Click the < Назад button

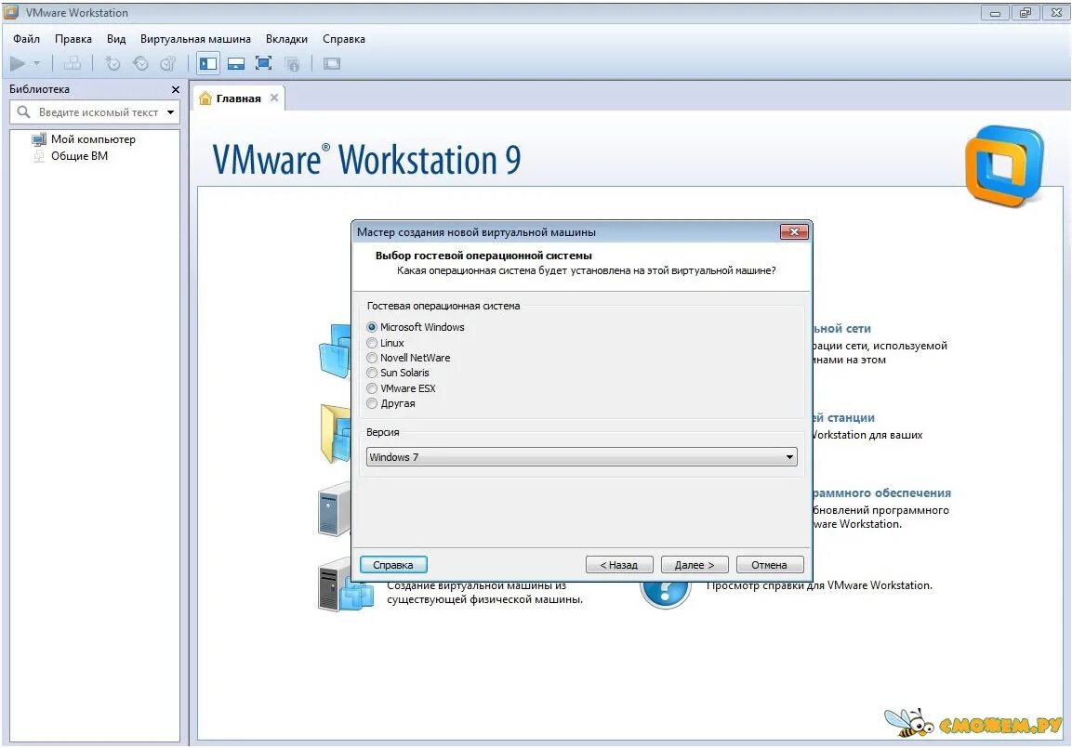(x=618, y=565)
